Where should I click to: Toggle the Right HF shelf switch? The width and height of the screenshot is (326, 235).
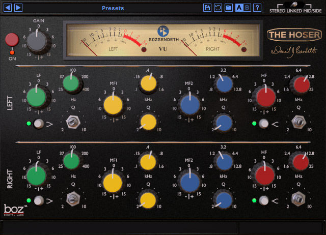[263, 200]
